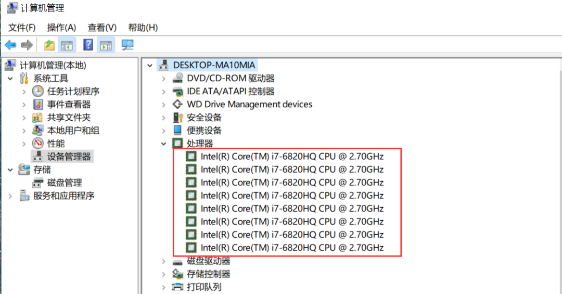Click the up one level folder icon
The width and height of the screenshot is (562, 294).
(x=49, y=45)
